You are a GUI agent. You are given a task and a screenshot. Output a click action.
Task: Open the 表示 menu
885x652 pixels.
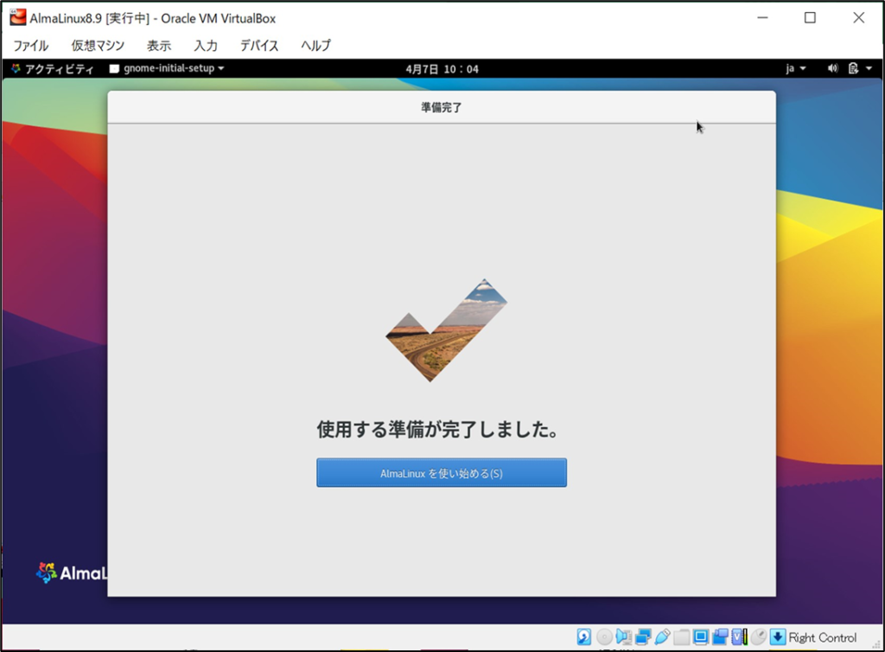(x=159, y=45)
